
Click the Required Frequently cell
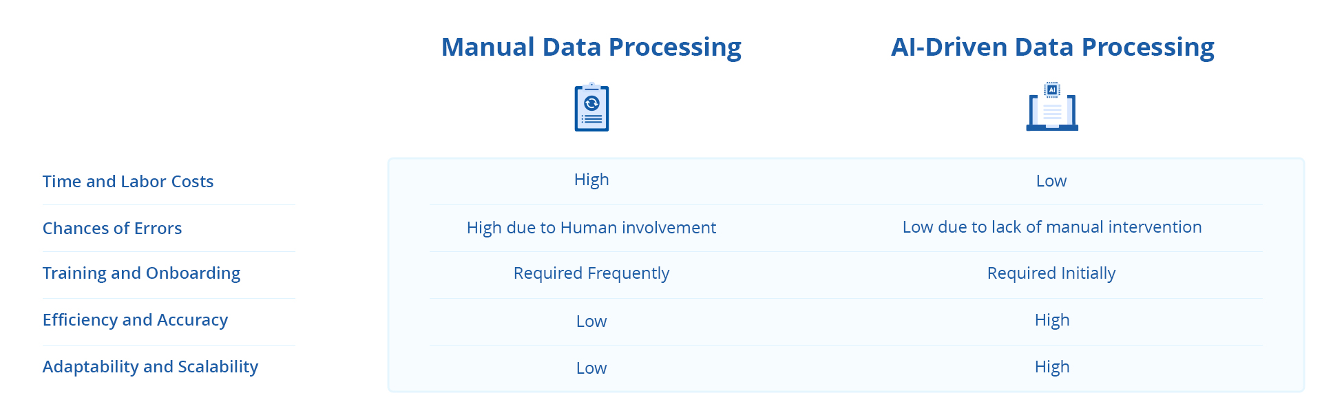point(591,273)
